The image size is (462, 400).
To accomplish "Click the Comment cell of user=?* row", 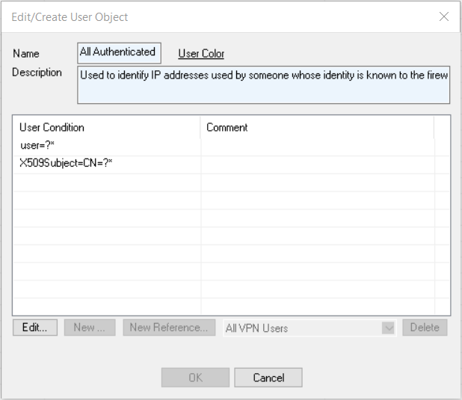I will pyautogui.click(x=317, y=145).
